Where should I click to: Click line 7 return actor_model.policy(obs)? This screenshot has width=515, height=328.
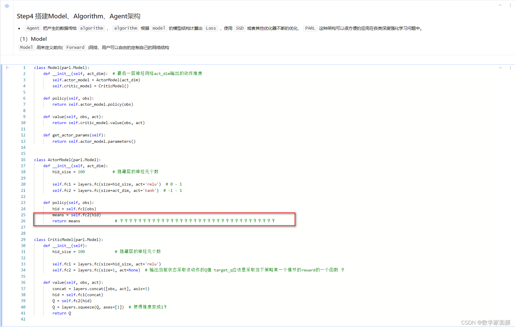(93, 104)
